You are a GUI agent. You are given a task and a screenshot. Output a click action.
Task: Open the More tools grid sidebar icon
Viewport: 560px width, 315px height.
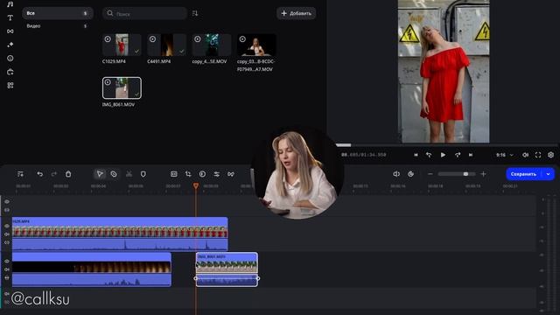pos(10,86)
